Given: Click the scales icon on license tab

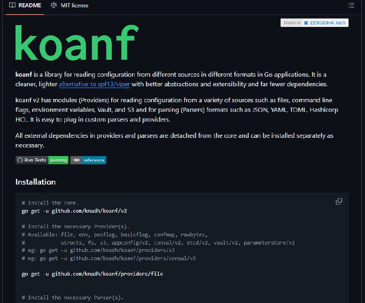Looking at the screenshot, I should point(54,5).
